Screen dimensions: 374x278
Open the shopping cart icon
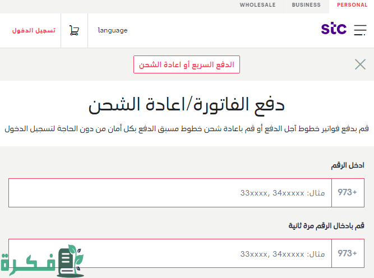74,30
